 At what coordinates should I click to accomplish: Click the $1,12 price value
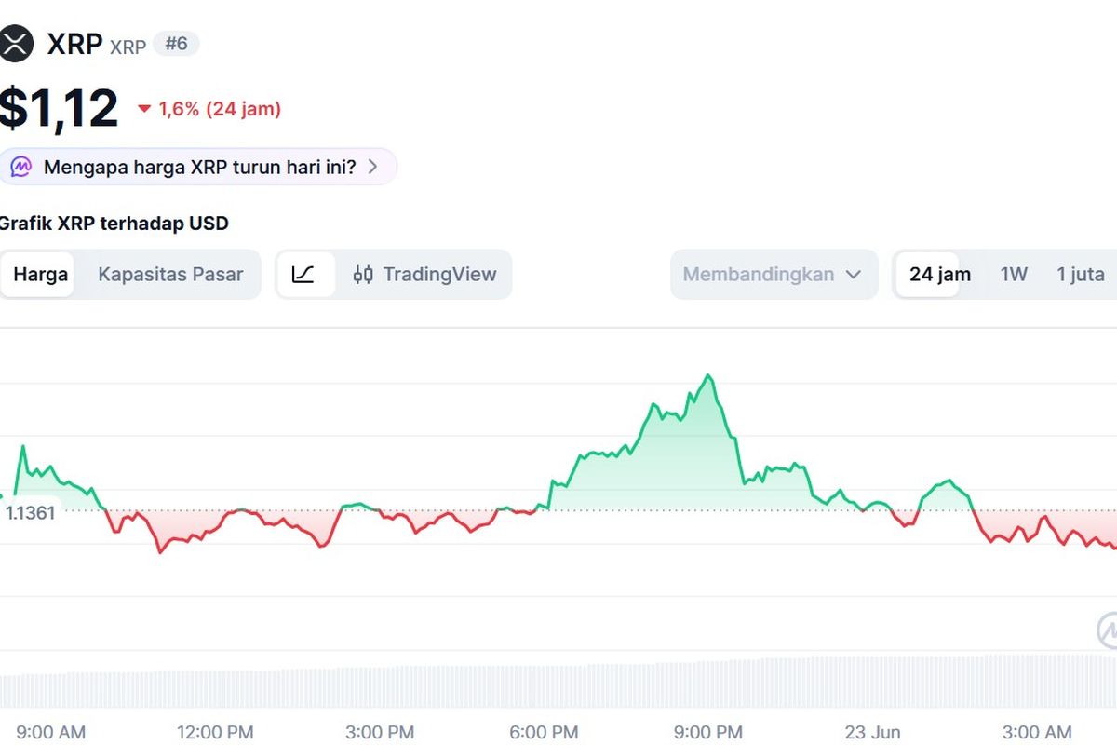coord(59,108)
